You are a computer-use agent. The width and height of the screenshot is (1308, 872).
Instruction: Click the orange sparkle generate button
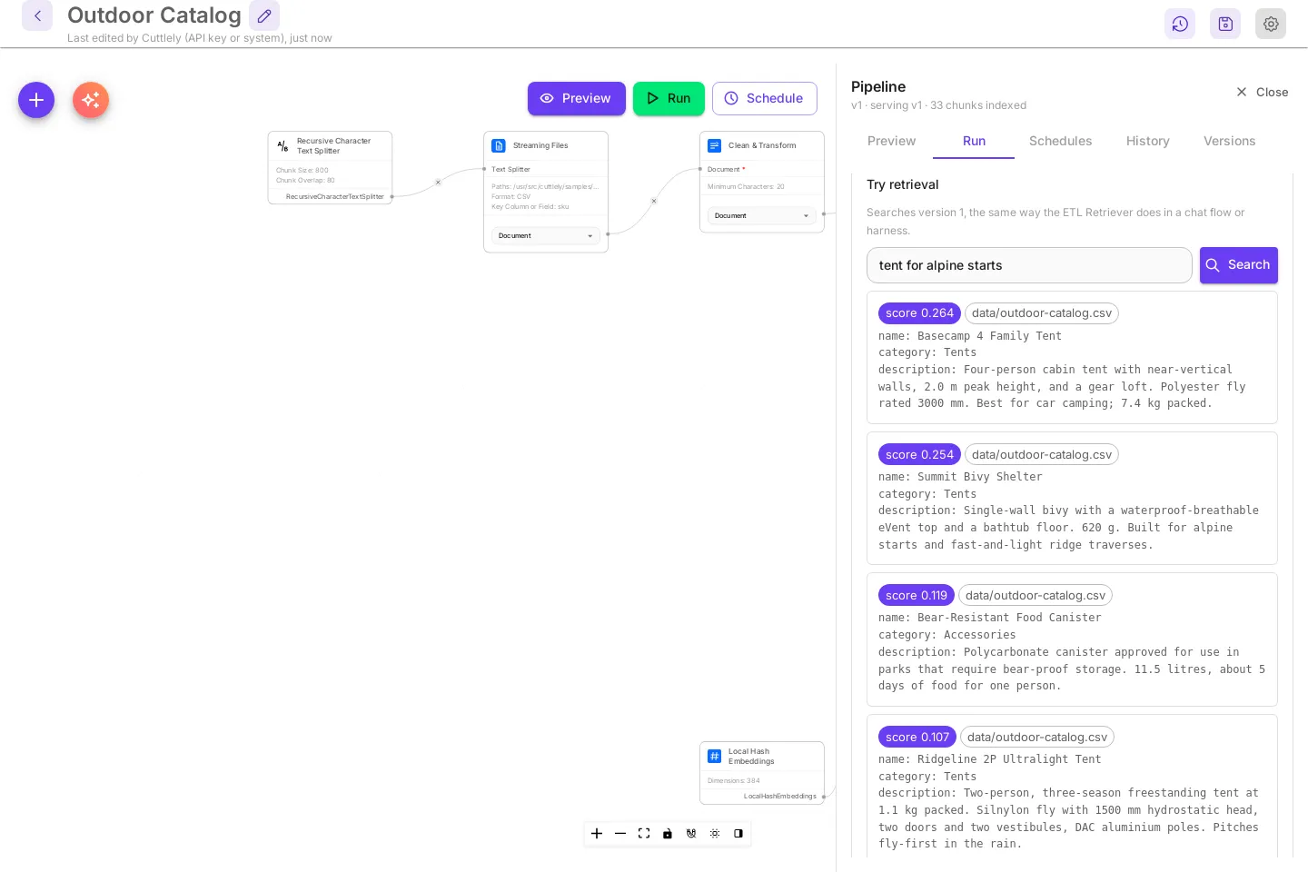91,100
